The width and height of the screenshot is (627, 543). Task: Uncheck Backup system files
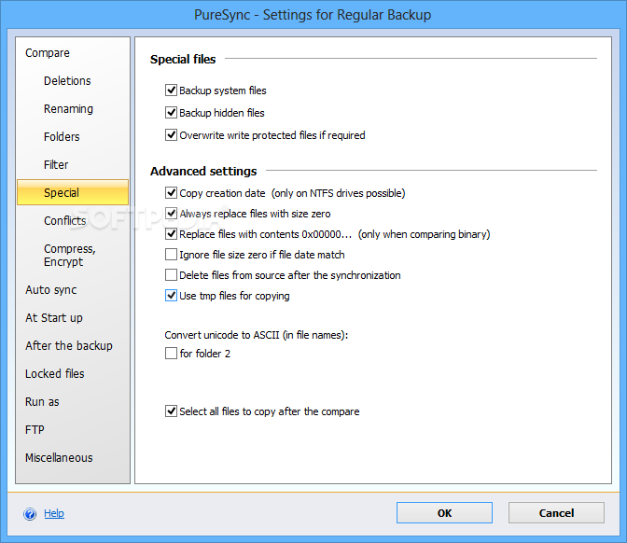coord(171,90)
